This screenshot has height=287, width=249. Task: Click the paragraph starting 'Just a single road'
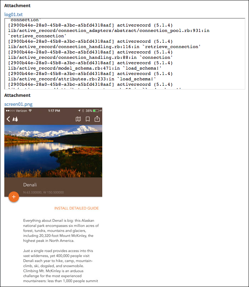point(61,265)
